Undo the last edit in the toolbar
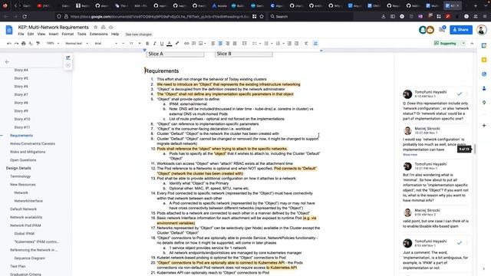This screenshot has height=276, width=491. (x=9, y=44)
